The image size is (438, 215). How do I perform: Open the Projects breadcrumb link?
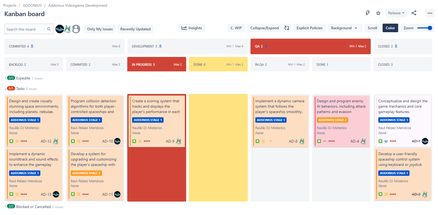[x=10, y=5]
